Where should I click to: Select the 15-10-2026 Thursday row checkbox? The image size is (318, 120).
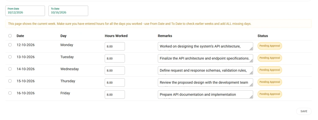tap(10, 81)
